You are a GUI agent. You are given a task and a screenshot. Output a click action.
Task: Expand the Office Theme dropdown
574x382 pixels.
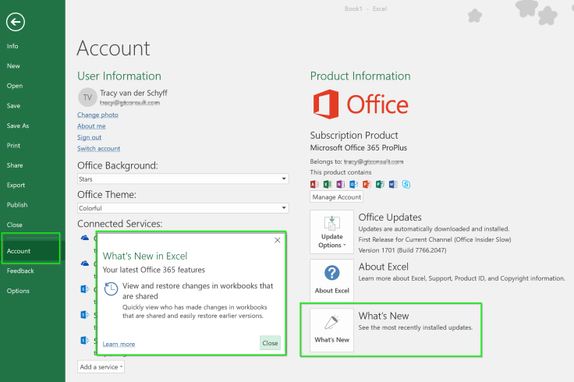tap(182, 208)
